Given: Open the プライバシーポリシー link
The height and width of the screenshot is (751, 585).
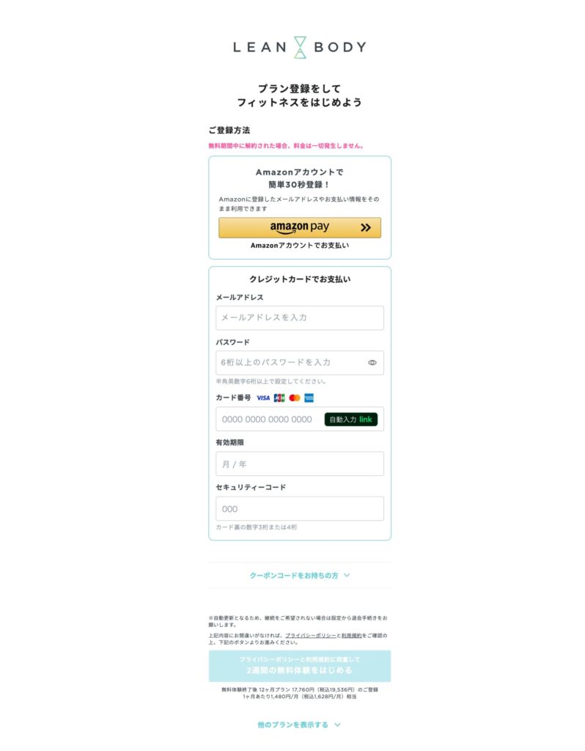Looking at the screenshot, I should (x=311, y=636).
